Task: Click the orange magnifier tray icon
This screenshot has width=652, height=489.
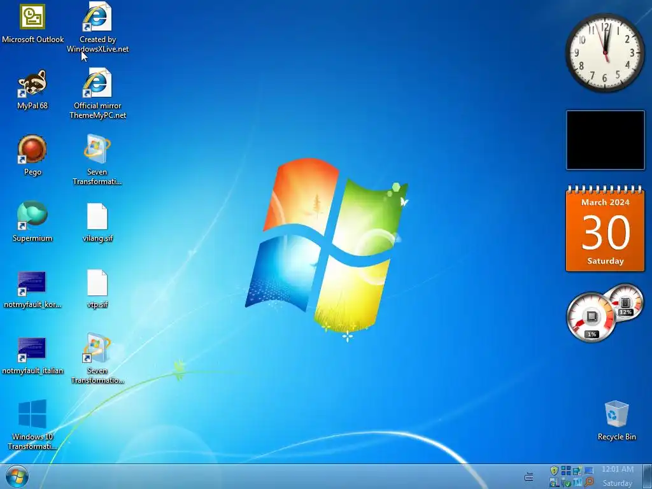Action: 589,482
